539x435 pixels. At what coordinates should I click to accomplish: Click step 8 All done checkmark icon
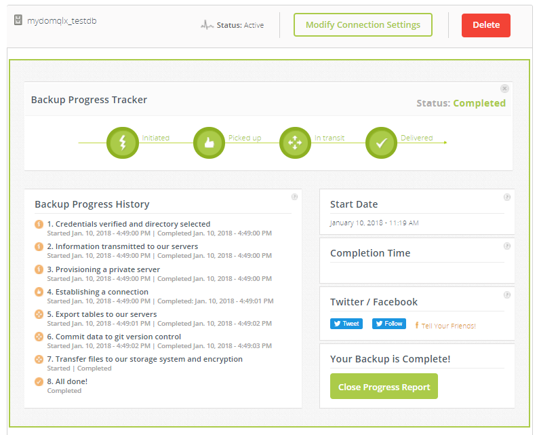point(39,381)
